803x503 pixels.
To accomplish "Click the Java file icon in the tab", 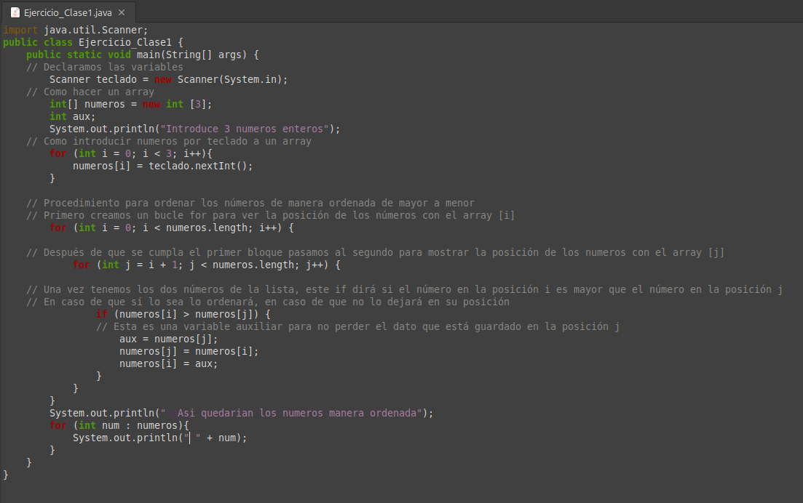I will 15,12.
